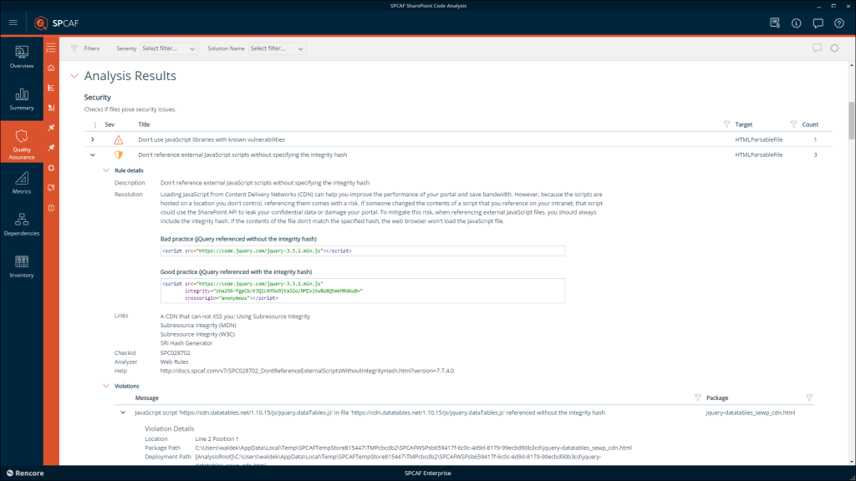
Task: Collapse the Violations section
Action: coord(106,386)
